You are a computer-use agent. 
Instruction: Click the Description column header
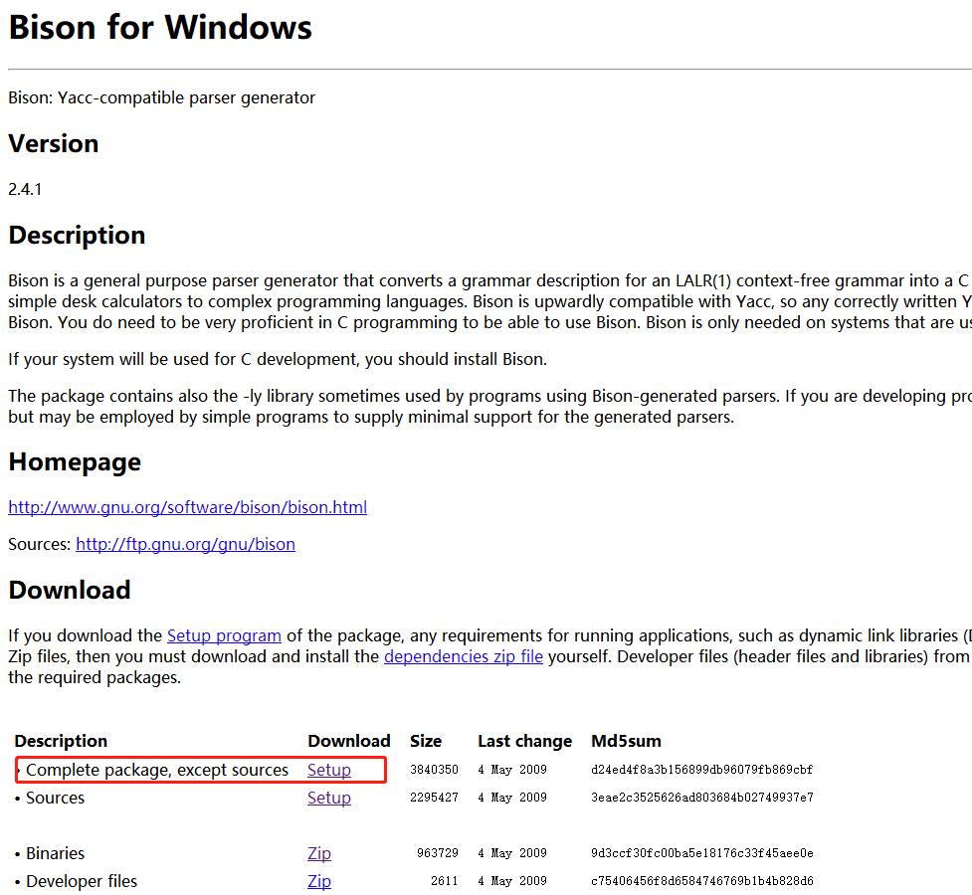click(60, 741)
